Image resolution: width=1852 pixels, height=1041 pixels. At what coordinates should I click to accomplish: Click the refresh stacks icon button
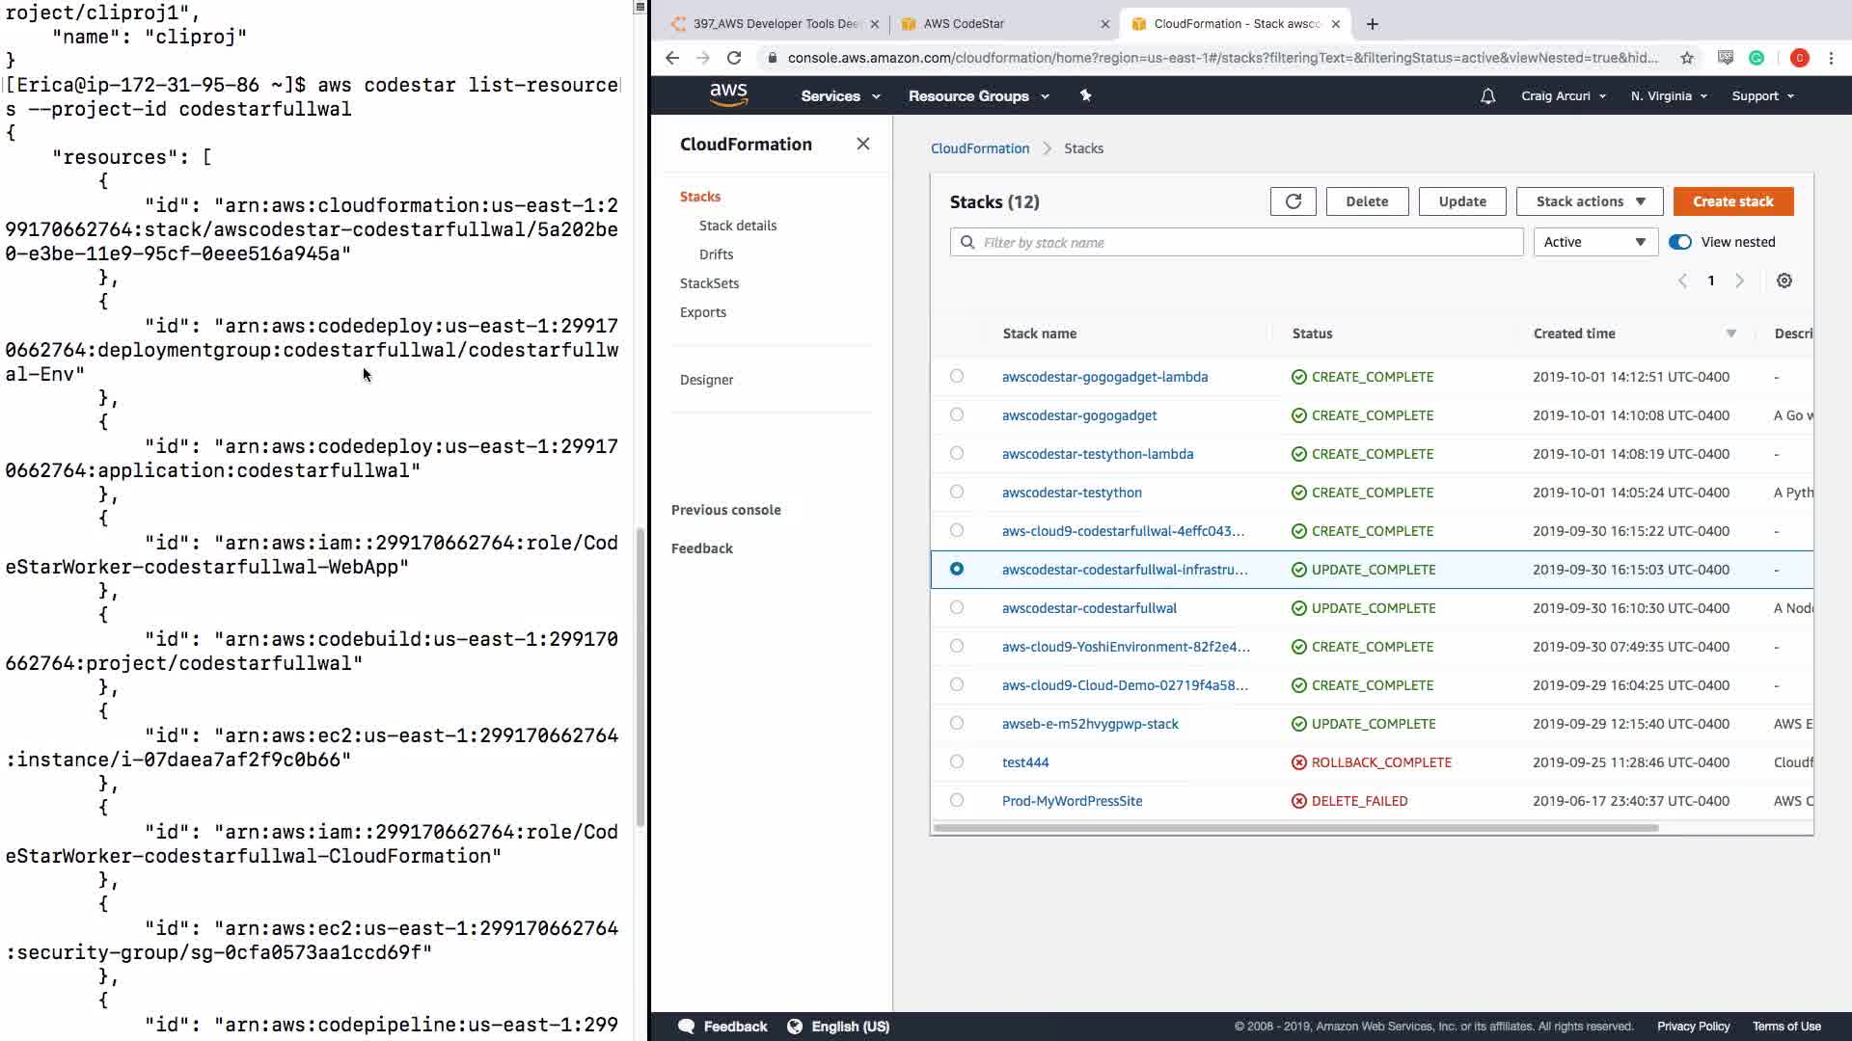[x=1293, y=201]
